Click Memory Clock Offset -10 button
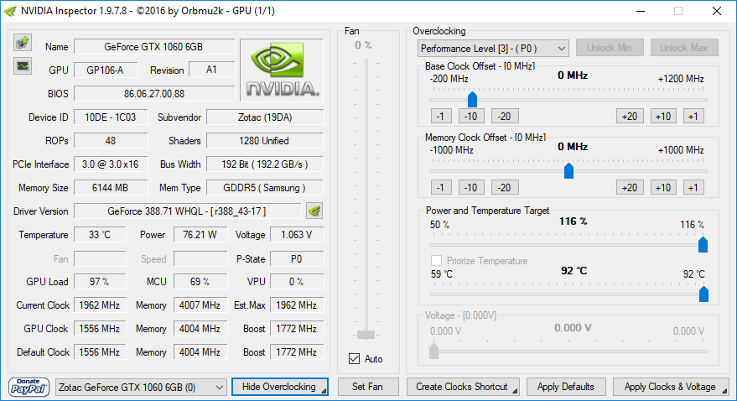This screenshot has height=401, width=737. click(x=471, y=188)
